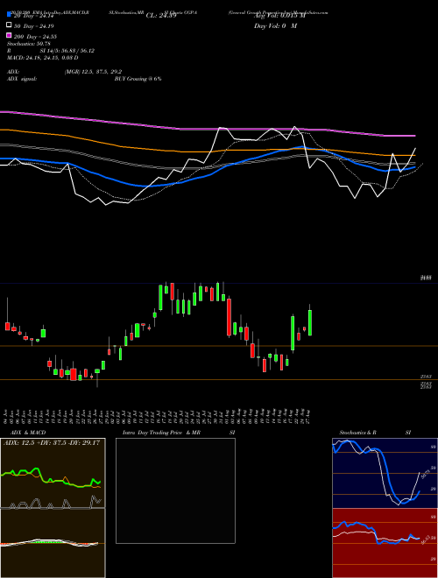Click the magenta 200 Day EMA legend swatch
Image resolution: width=438 pixels, height=578 pixels.
tap(9, 35)
